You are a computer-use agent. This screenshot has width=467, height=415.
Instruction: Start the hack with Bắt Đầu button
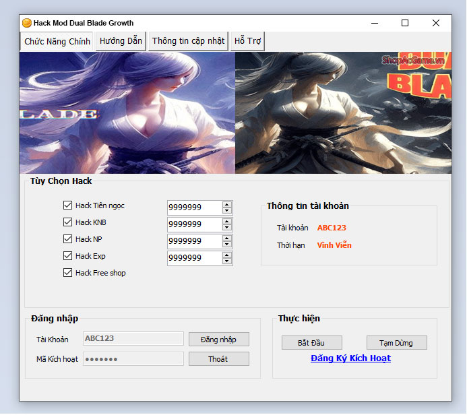312,343
